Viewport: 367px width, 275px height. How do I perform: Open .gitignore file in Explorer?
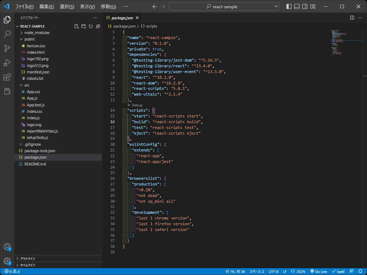coord(58,144)
